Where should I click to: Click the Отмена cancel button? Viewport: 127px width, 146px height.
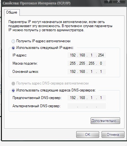(x=113, y=135)
